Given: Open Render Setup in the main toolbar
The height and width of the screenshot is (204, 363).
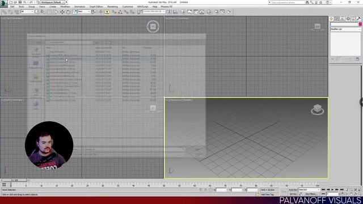Looking at the screenshot, I should 217,12.
